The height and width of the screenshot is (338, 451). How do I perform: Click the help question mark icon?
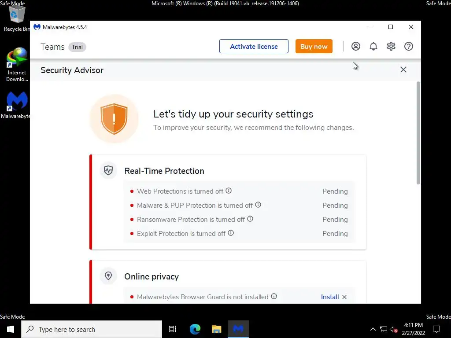click(409, 46)
